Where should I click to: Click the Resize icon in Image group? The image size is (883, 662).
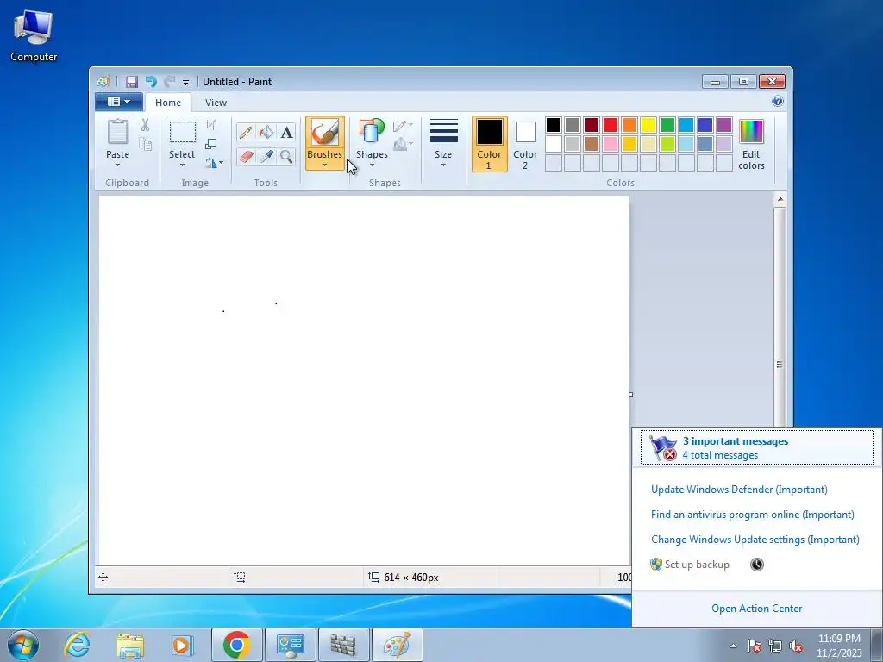pos(210,144)
